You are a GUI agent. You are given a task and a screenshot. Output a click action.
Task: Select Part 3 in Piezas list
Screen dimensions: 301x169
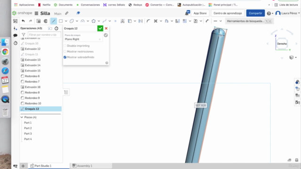[28, 133]
